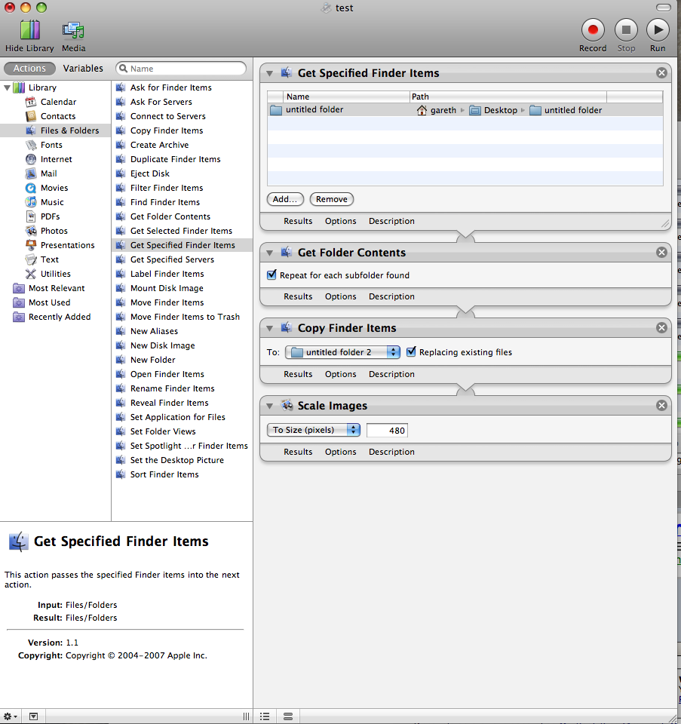The width and height of the screenshot is (681, 724).
Task: Click the Add... button
Action: 285,199
